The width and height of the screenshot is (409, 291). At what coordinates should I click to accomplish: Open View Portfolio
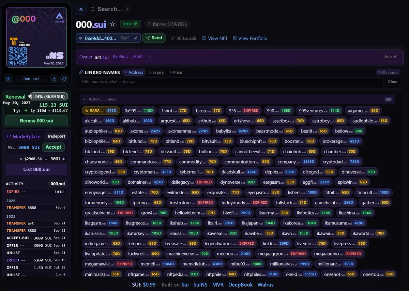tap(250, 38)
